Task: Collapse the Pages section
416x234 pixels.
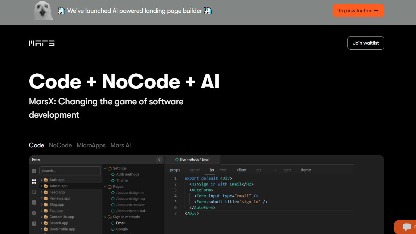Action: [x=105, y=186]
